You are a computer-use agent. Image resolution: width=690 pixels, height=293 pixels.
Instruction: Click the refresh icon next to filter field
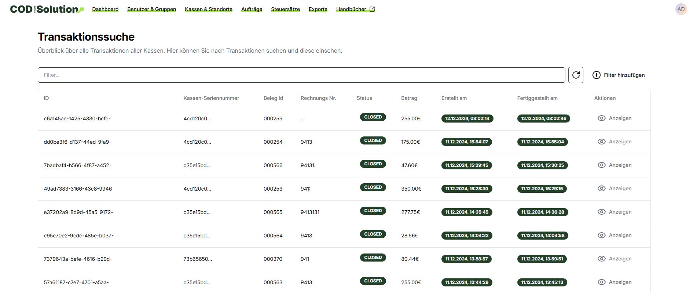tap(576, 75)
